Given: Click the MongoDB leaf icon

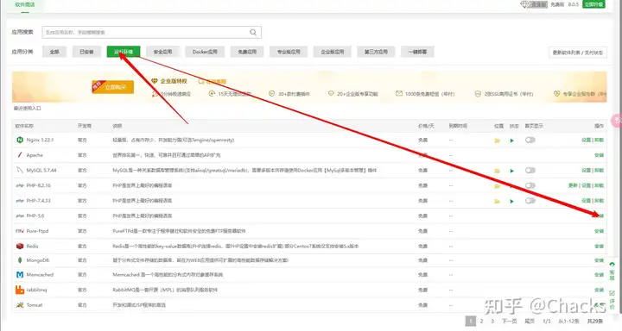Looking at the screenshot, I should click(20, 260).
